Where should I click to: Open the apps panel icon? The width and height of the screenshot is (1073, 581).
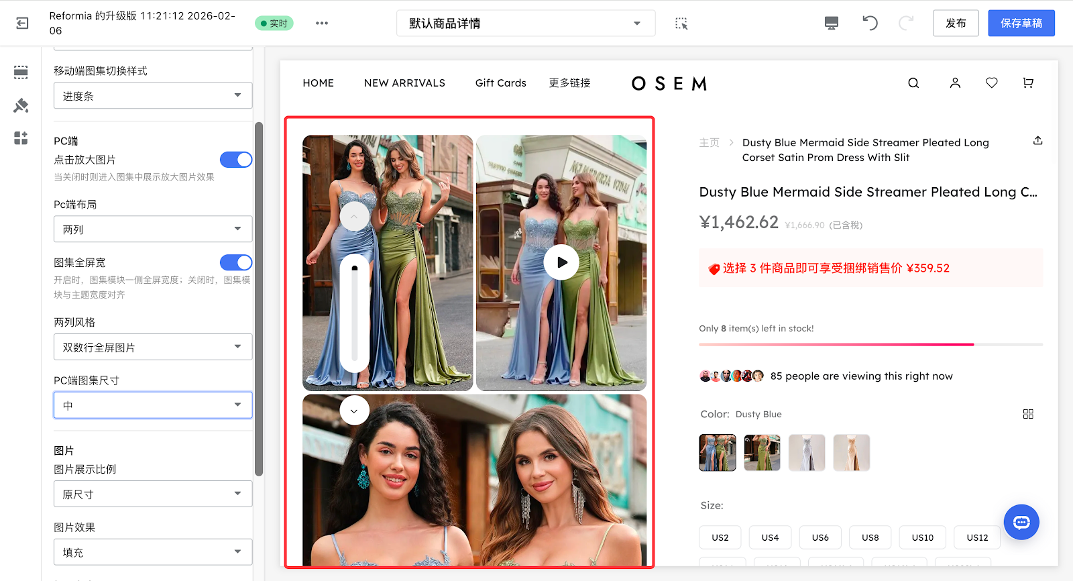click(21, 138)
